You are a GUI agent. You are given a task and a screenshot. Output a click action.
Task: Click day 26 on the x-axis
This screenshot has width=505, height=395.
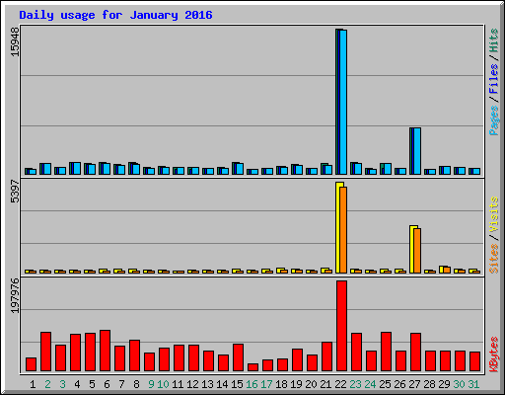[399, 384]
